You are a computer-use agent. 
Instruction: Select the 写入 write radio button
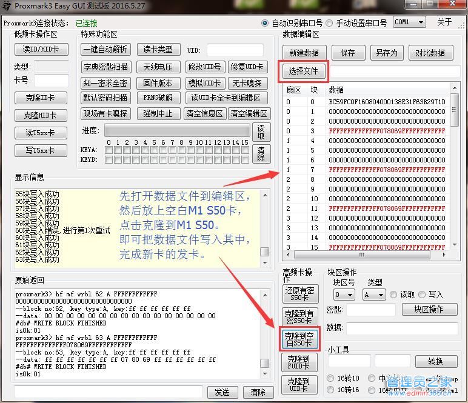422,295
